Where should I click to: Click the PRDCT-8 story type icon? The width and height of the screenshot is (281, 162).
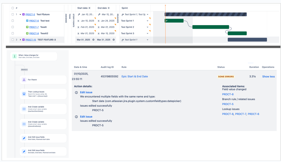coord(27,33)
